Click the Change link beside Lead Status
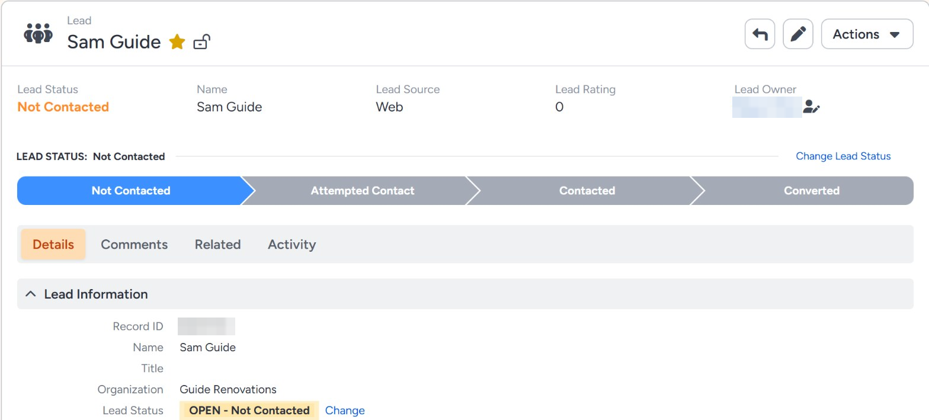 pos(345,411)
